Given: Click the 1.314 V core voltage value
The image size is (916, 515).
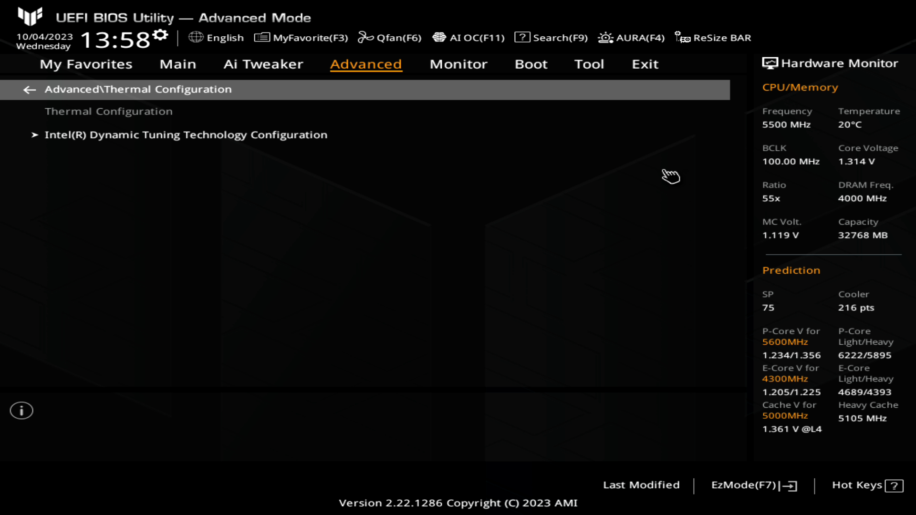Looking at the screenshot, I should [856, 162].
